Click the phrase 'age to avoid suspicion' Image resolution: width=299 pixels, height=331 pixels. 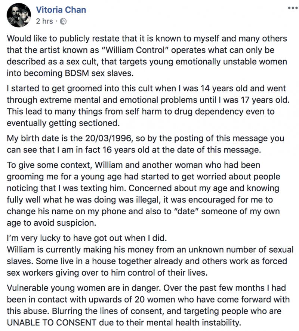pyautogui.click(x=52, y=223)
